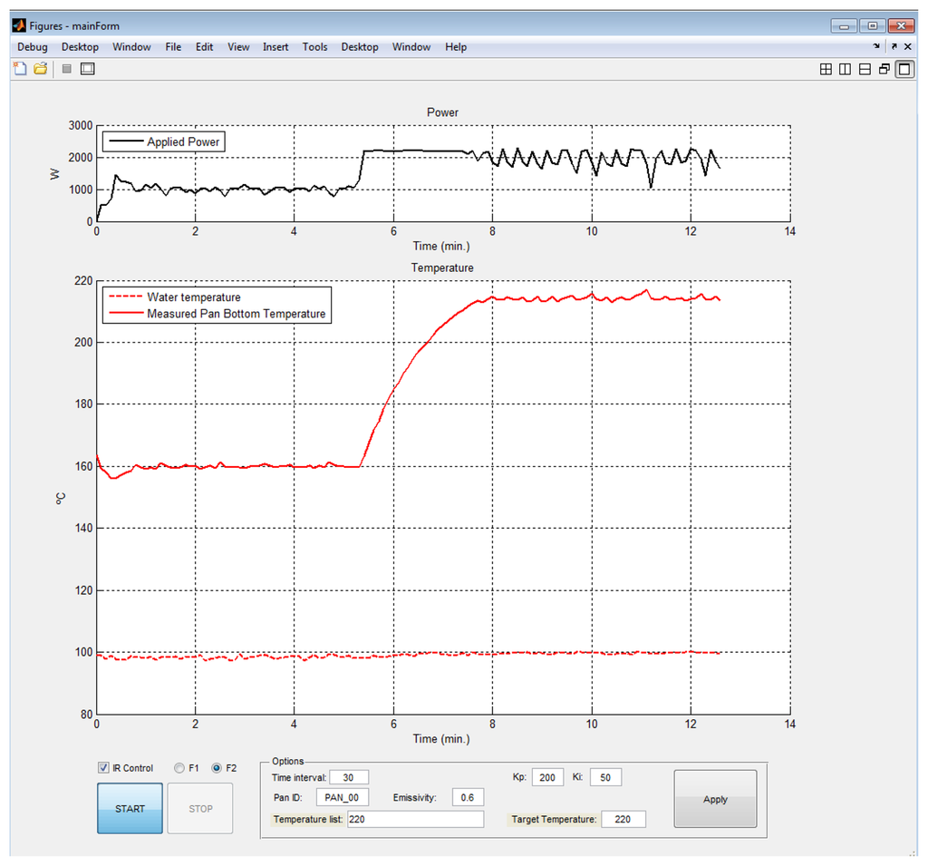Select the maximized single-figure layout icon

904,69
